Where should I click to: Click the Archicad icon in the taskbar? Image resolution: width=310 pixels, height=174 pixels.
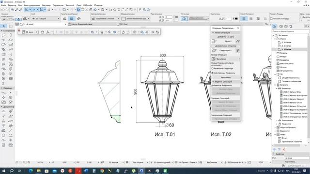click(x=141, y=171)
